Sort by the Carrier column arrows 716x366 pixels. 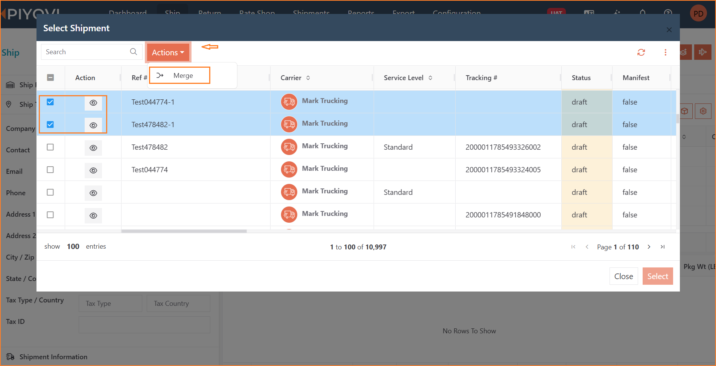pos(308,78)
